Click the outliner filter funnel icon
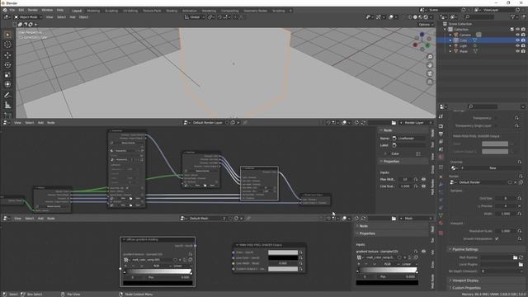This screenshot has height=297, width=528. coord(513,16)
